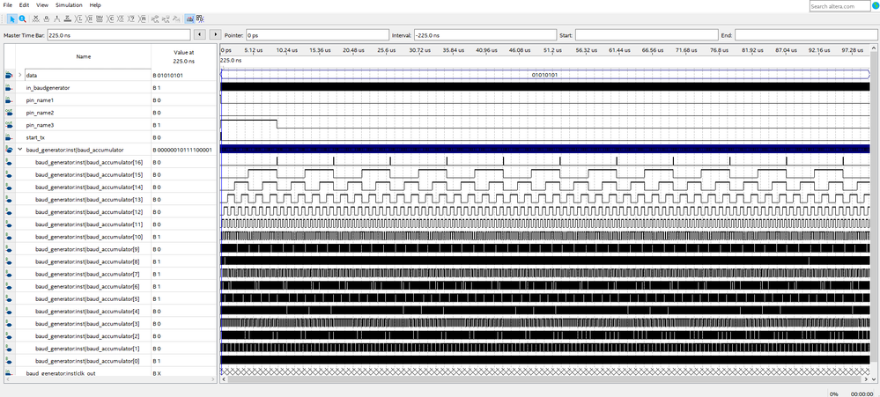The width and height of the screenshot is (880, 397).
Task: Apply Forcing Unknown (X) to selection
Action: pyautogui.click(x=35, y=18)
